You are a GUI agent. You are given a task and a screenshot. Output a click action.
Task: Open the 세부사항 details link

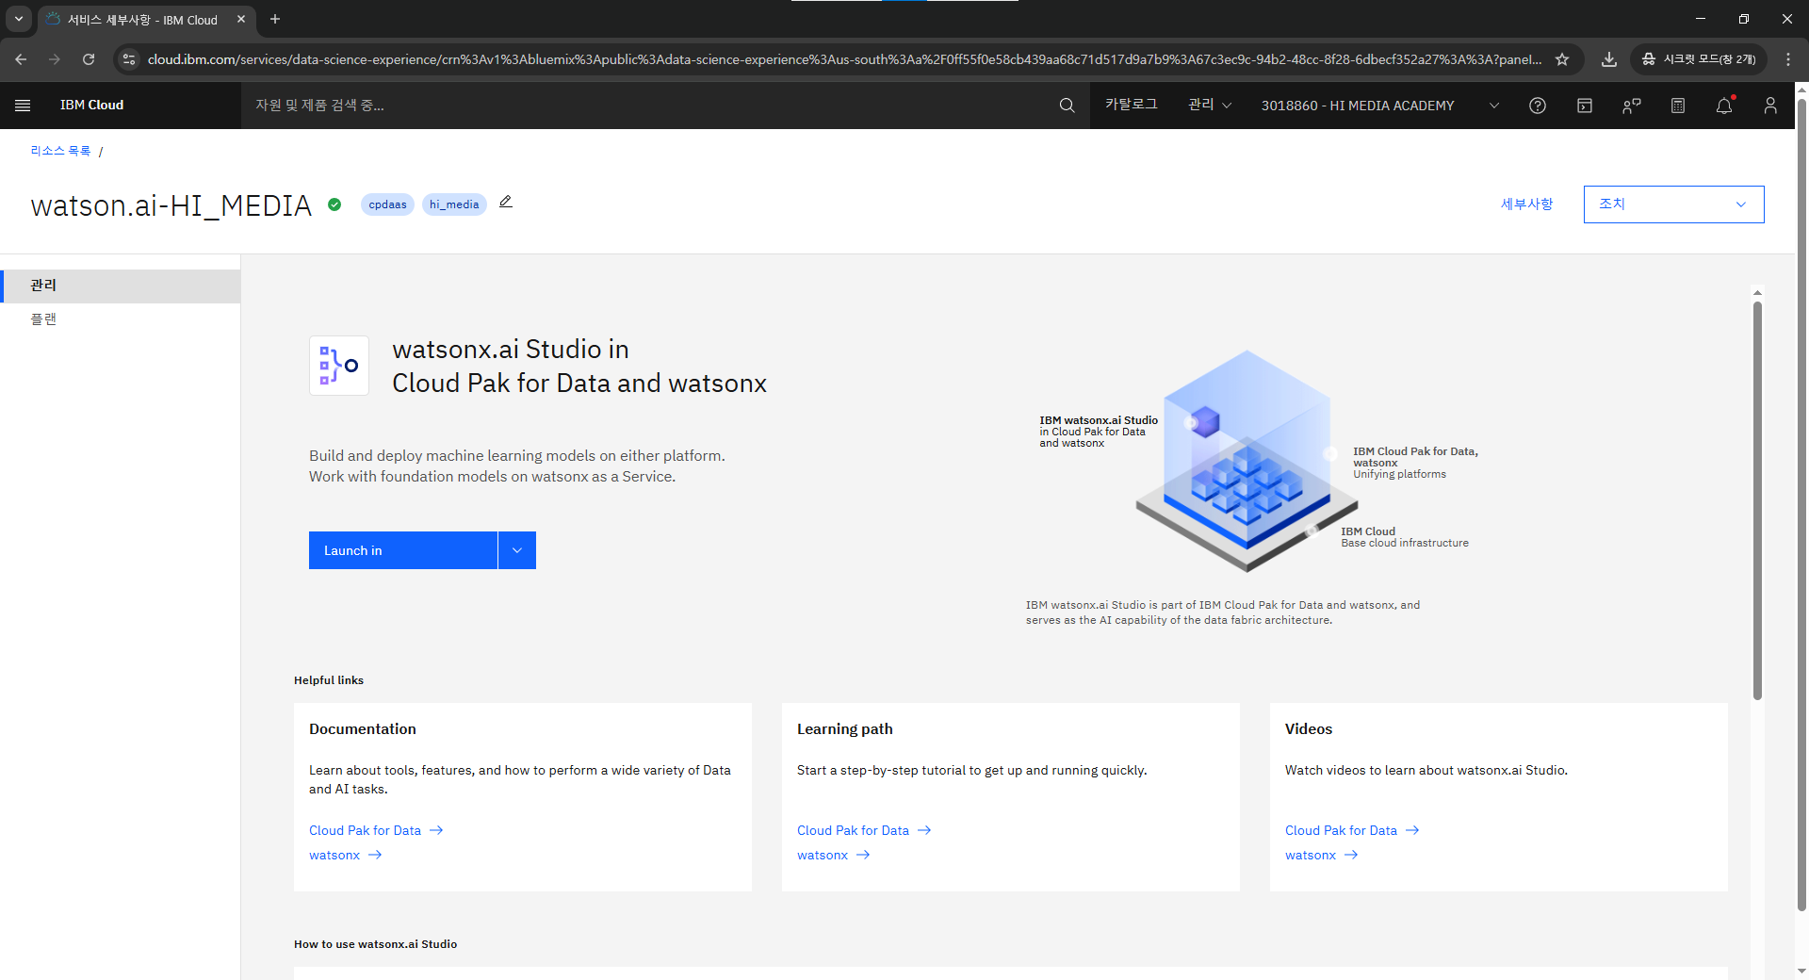tap(1526, 204)
